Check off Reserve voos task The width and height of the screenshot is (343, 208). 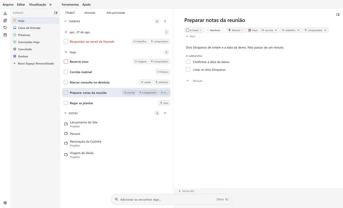[x=66, y=62]
